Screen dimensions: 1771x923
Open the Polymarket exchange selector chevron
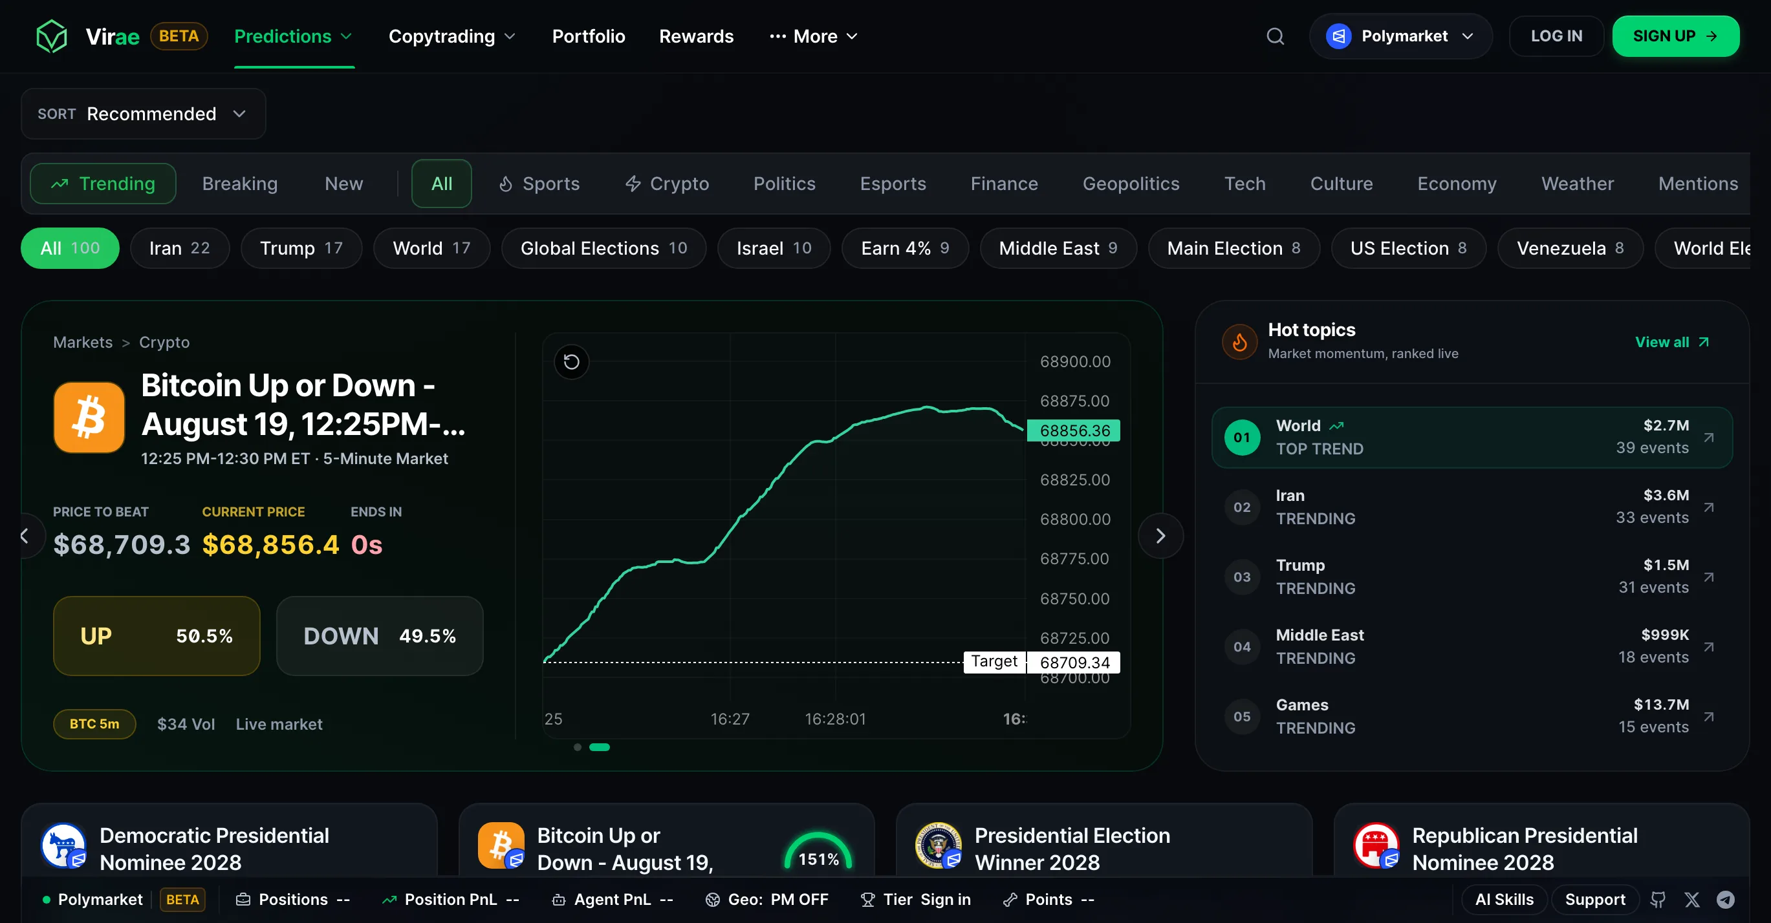click(1468, 36)
